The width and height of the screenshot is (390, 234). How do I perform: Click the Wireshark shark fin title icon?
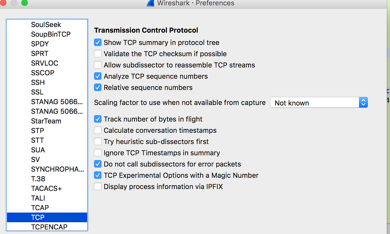[151, 3]
